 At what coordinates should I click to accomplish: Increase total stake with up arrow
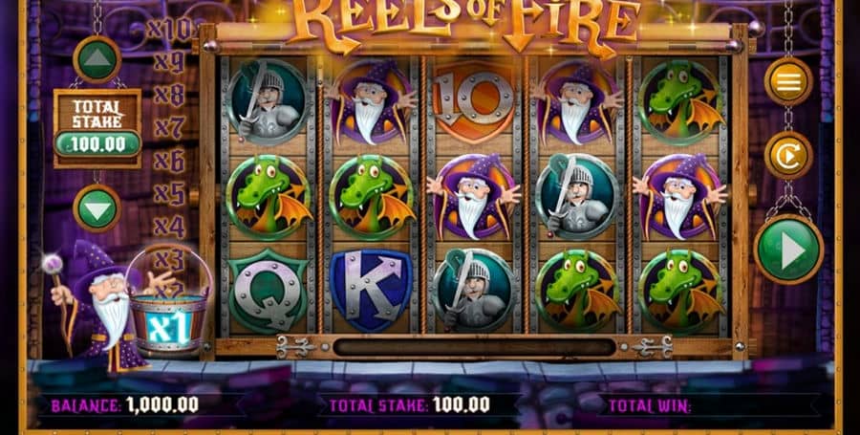click(97, 58)
